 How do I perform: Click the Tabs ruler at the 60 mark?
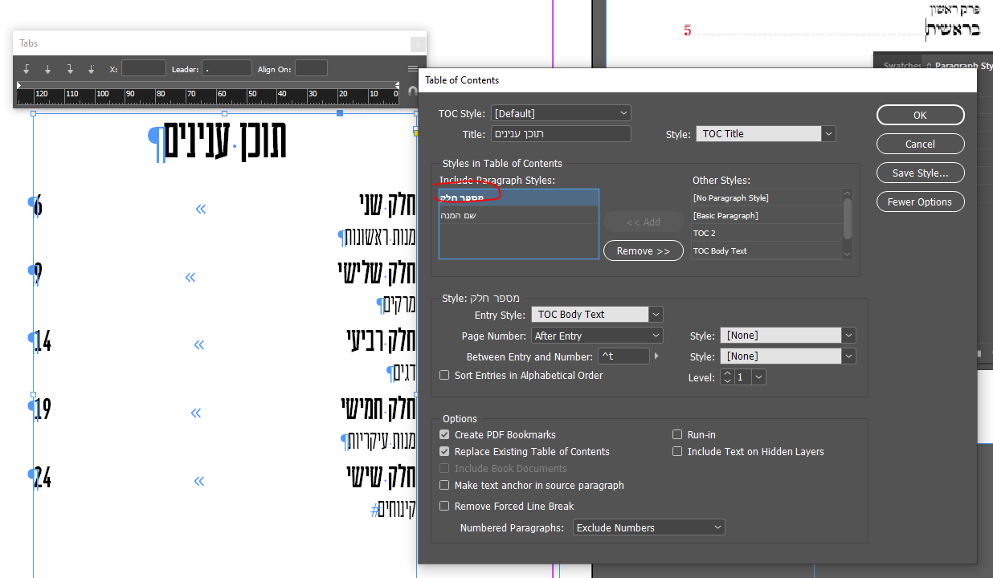[x=221, y=95]
